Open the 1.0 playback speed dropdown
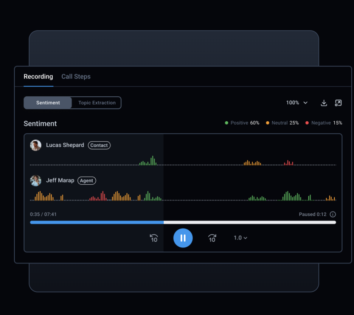Viewport: 354px width, 315px height. pos(240,238)
